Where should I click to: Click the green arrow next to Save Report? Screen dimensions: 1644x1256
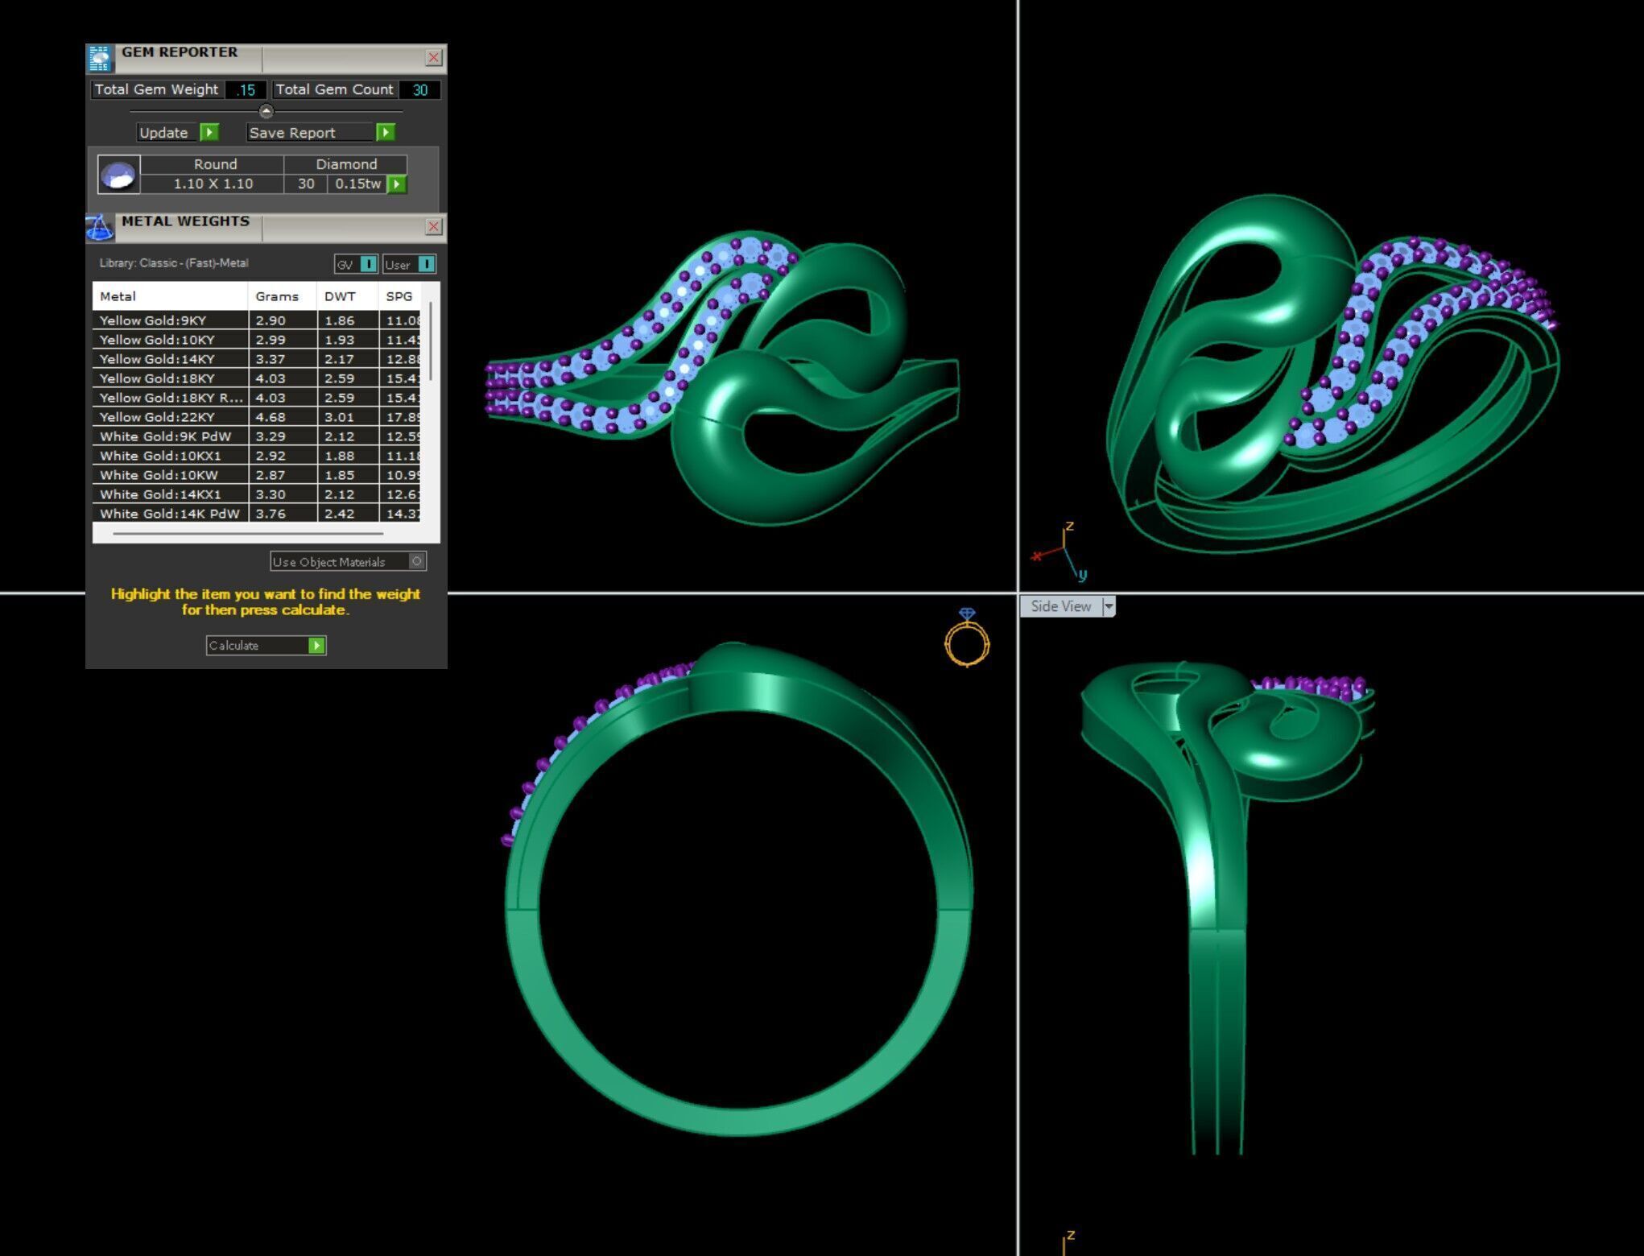click(386, 132)
